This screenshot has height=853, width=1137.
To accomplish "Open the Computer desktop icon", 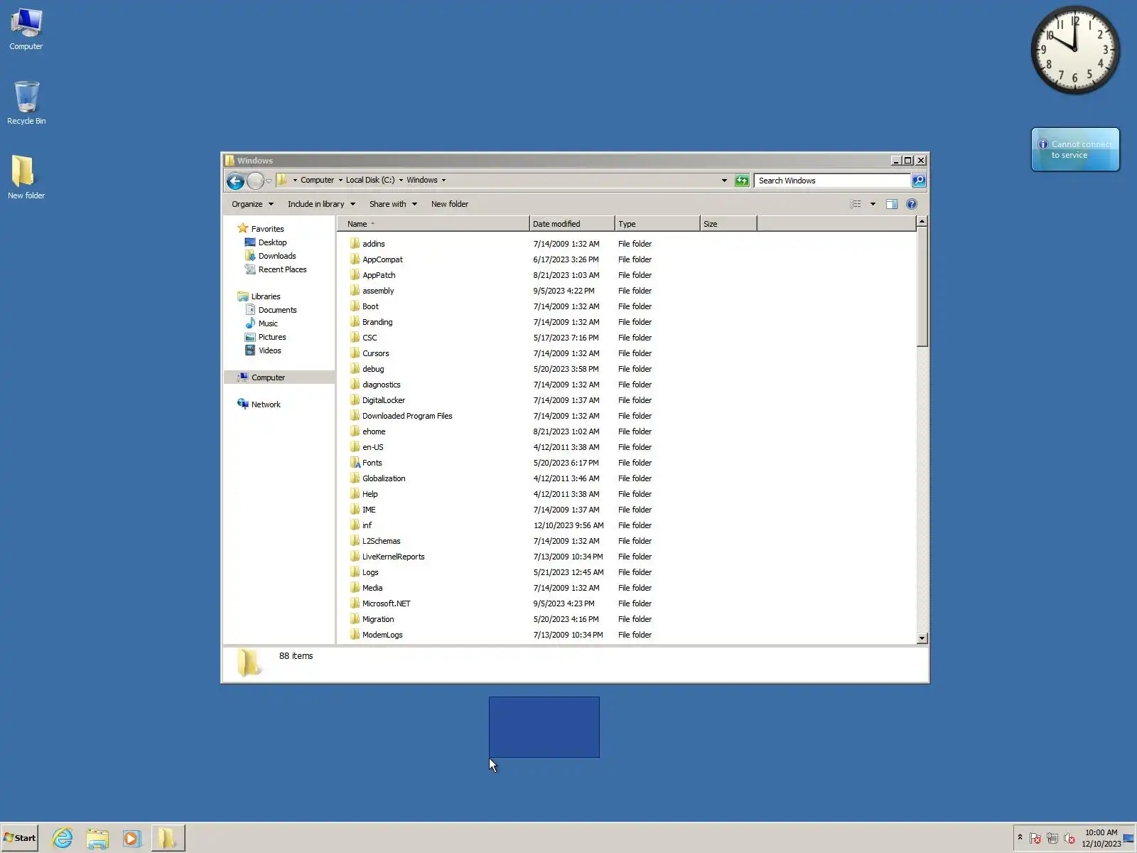I will (26, 30).
